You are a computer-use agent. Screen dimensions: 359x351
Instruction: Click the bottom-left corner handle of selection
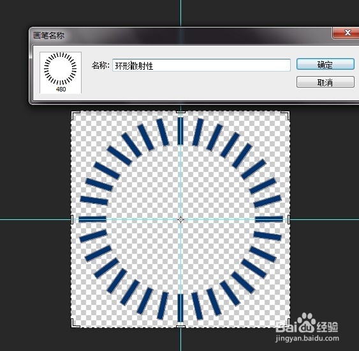point(75,323)
